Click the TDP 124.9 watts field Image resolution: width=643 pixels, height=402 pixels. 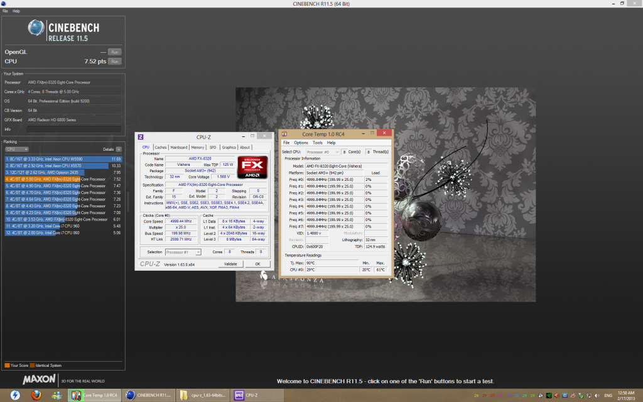click(376, 246)
